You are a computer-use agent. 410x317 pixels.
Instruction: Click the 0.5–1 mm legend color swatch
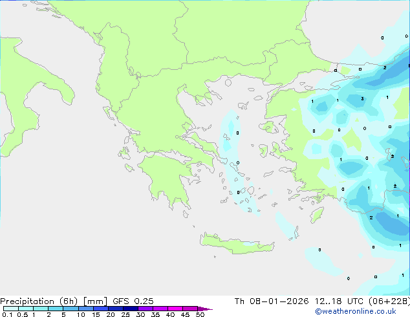(26, 309)
